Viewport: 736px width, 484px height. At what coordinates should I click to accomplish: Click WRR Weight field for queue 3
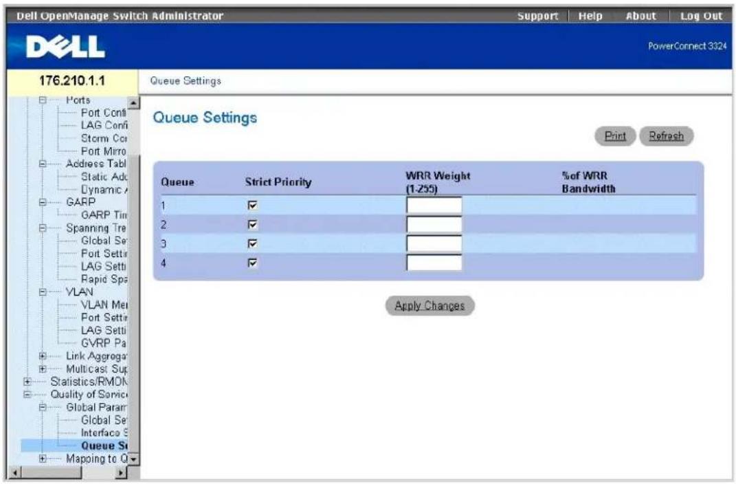(x=434, y=243)
